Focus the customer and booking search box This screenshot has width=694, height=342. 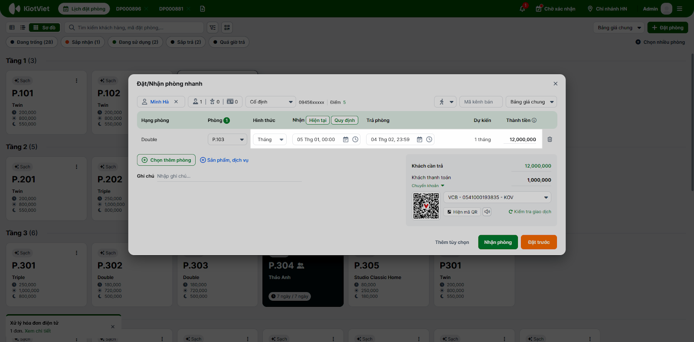tap(134, 28)
